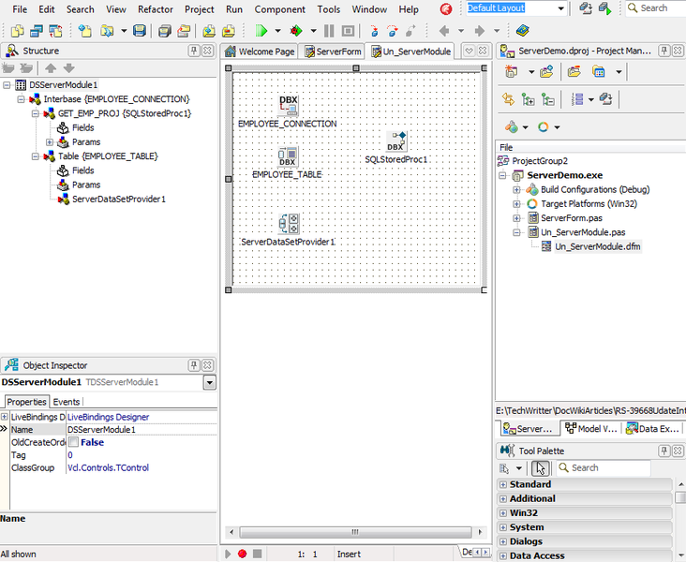Click Move Up arrow in Structure toolbar
Screen dimensions: 686x562
pos(51,67)
